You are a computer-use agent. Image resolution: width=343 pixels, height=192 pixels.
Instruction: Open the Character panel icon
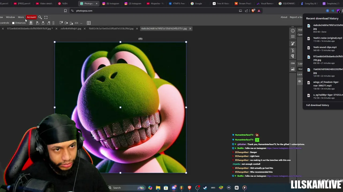click(293, 50)
